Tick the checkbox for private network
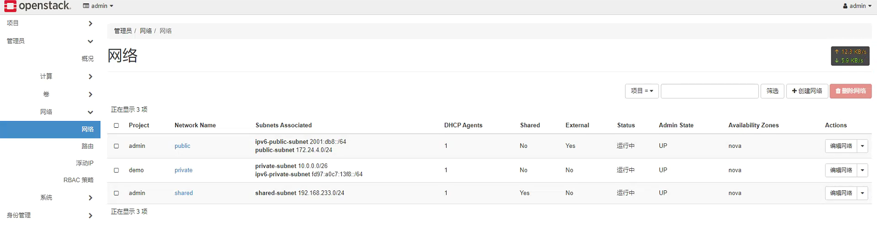Screen dimensions: 877x234 [117, 170]
